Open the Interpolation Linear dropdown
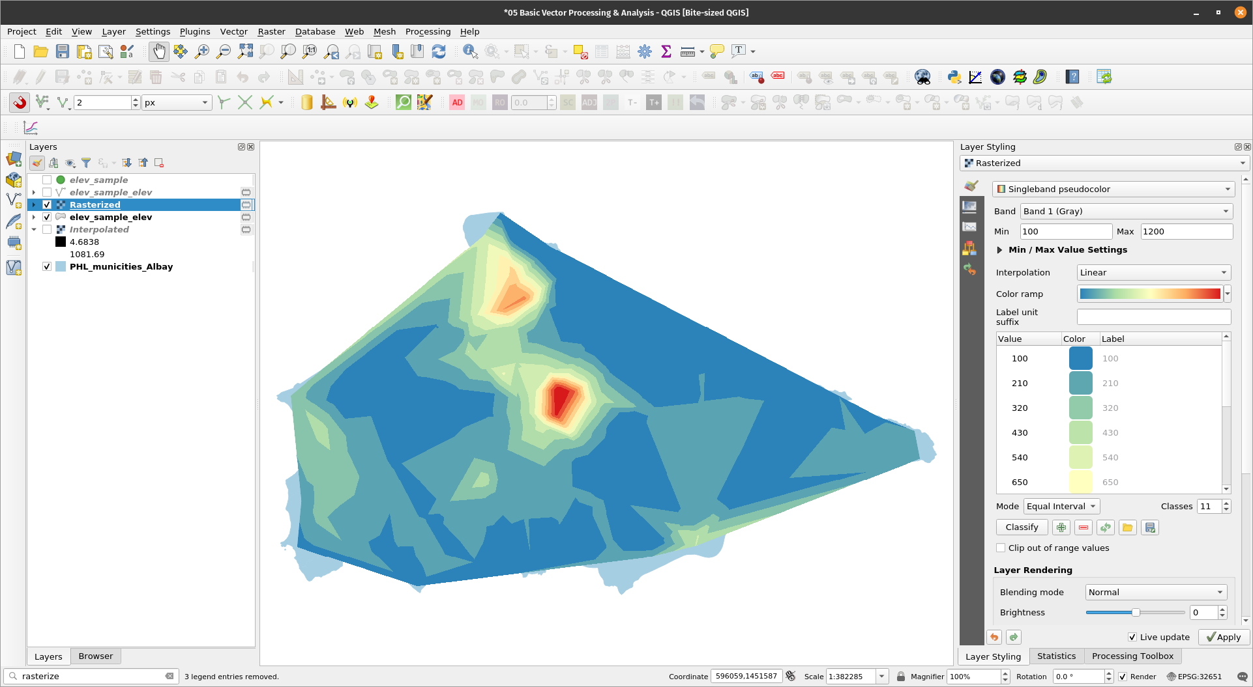Viewport: 1253px width, 687px height. 1153,272
